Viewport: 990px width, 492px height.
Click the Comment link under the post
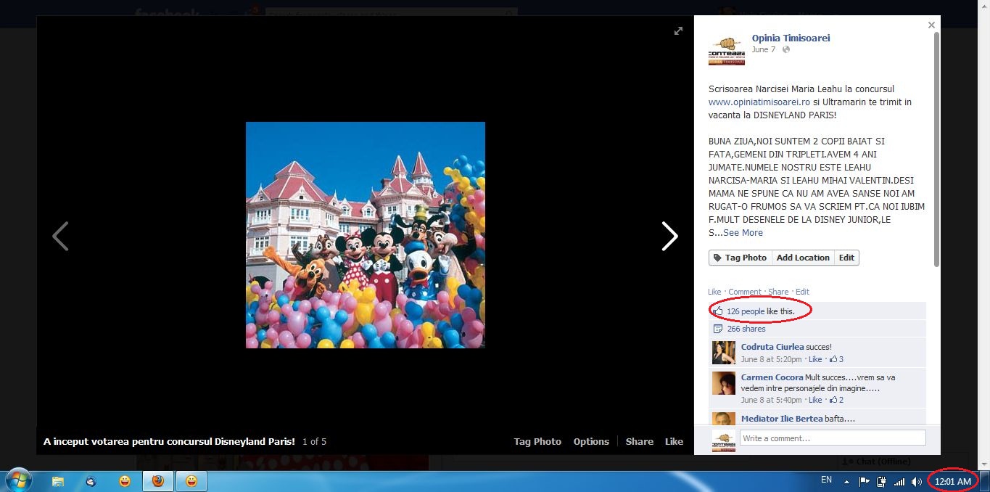[745, 292]
